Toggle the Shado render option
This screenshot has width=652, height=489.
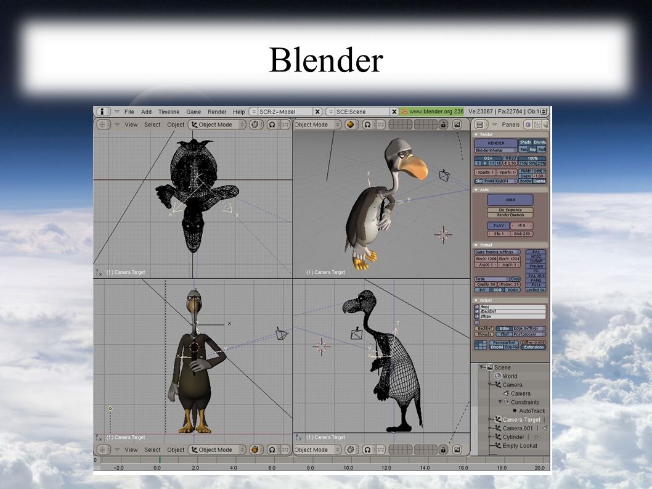point(525,142)
